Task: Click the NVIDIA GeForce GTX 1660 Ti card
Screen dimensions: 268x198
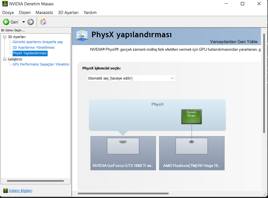Action: [123, 153]
